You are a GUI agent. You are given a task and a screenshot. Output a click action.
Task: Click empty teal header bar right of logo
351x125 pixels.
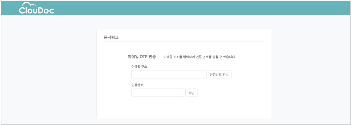coord(201,8)
